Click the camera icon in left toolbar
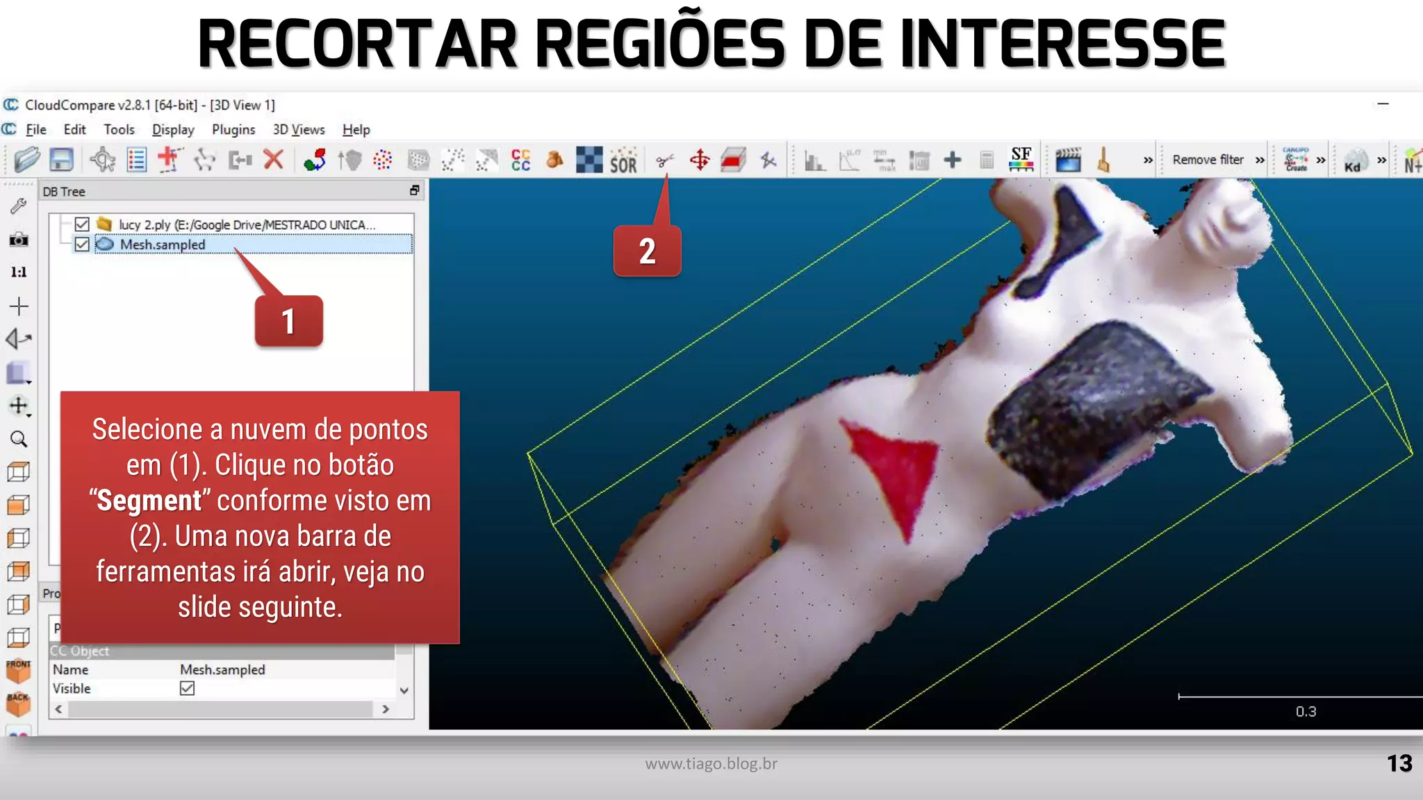 click(x=19, y=240)
